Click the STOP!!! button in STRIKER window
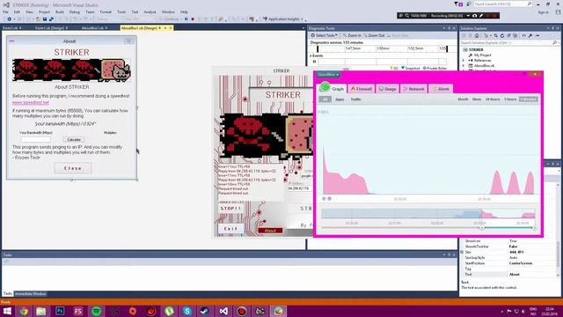The width and height of the screenshot is (563, 317). pyautogui.click(x=230, y=209)
